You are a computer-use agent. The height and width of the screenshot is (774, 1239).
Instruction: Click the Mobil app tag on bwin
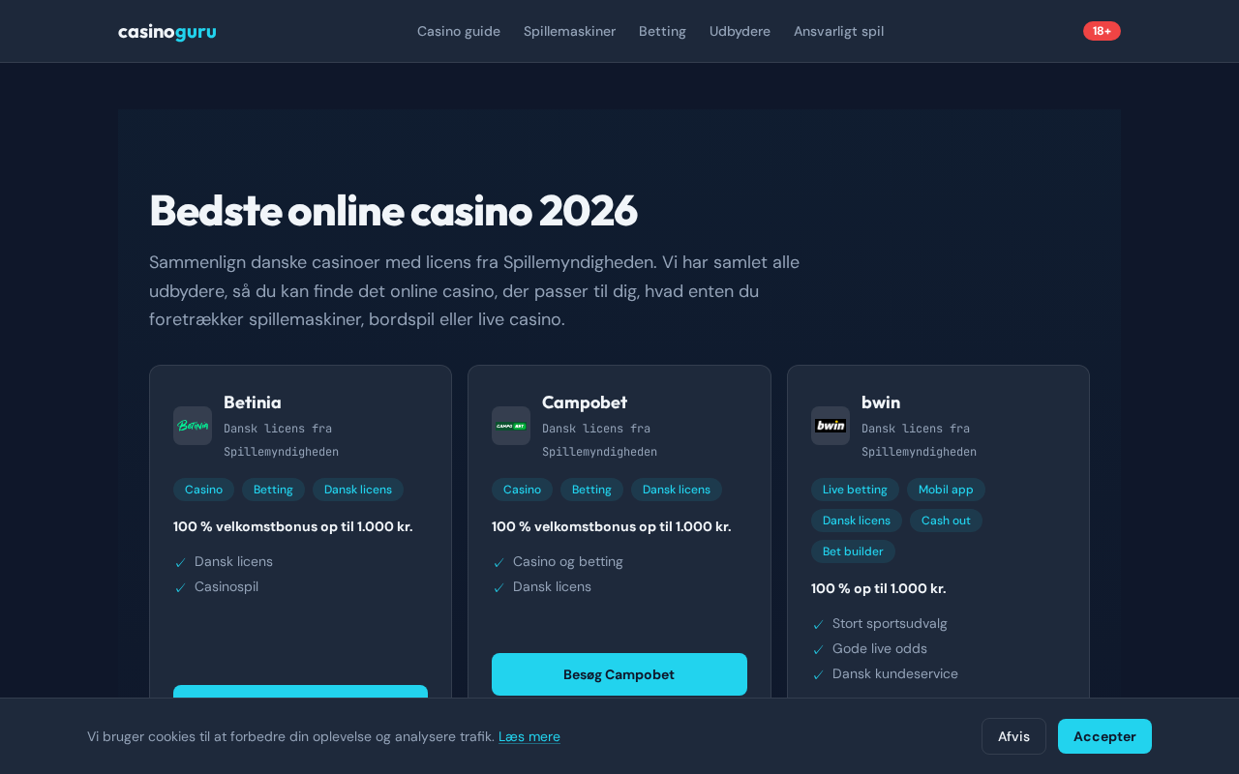click(946, 490)
